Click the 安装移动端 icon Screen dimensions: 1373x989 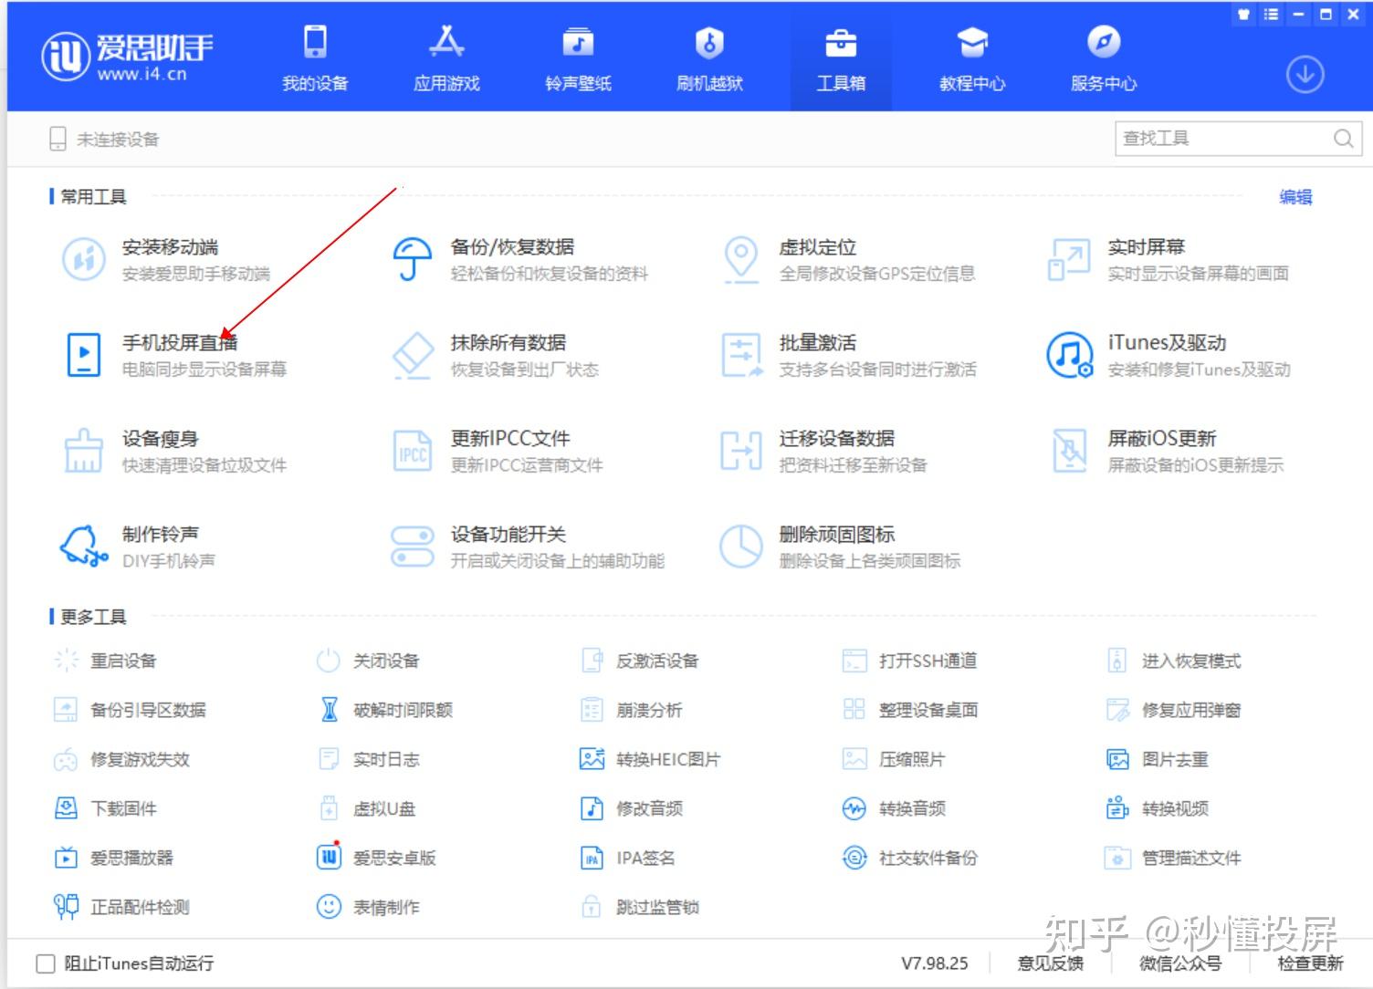[x=83, y=259]
